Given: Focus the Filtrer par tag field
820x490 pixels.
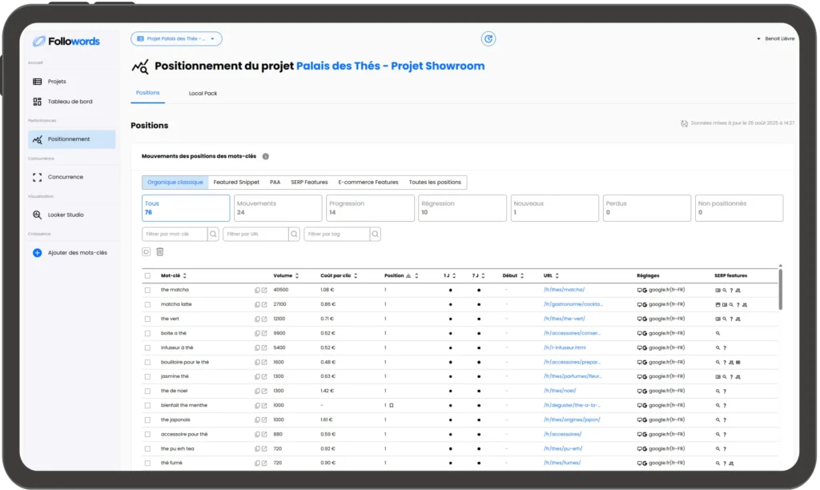Looking at the screenshot, I should (x=337, y=235).
